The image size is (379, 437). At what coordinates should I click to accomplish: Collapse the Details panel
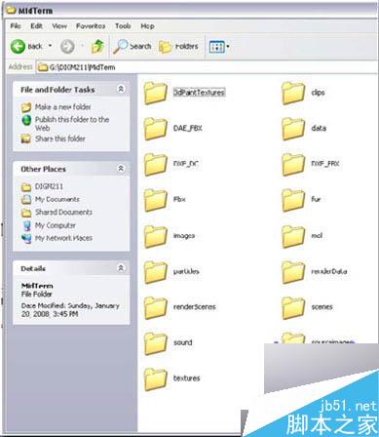121,268
